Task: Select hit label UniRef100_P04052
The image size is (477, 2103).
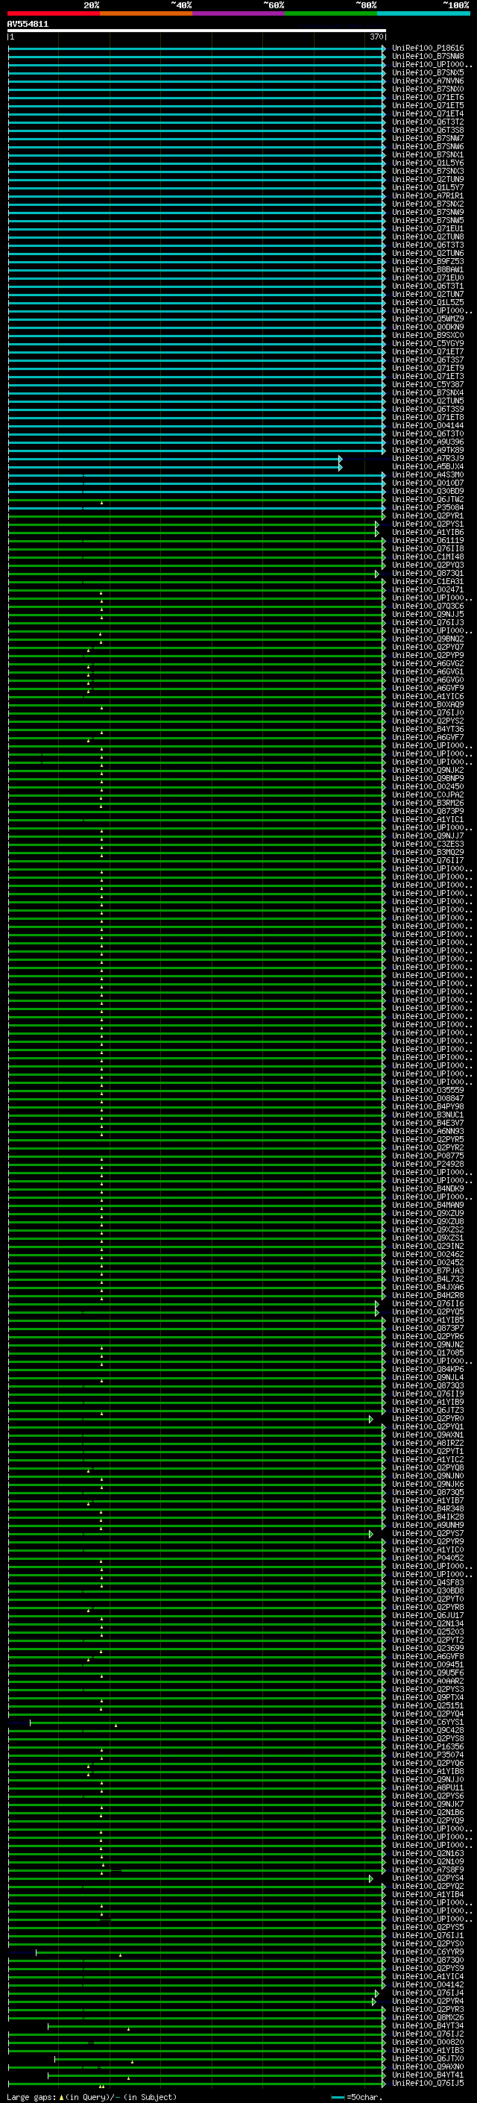Action: pyautogui.click(x=427, y=1557)
